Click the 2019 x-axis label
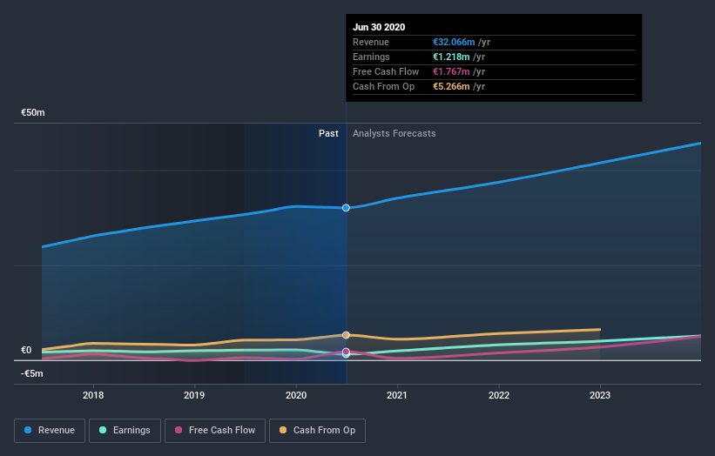 (x=194, y=395)
